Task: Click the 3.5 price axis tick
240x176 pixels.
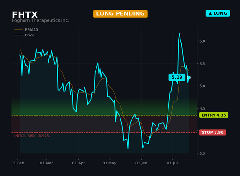Action: [202, 153]
